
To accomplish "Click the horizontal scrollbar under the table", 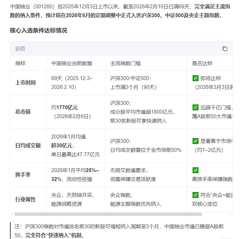I will pos(108,214).
